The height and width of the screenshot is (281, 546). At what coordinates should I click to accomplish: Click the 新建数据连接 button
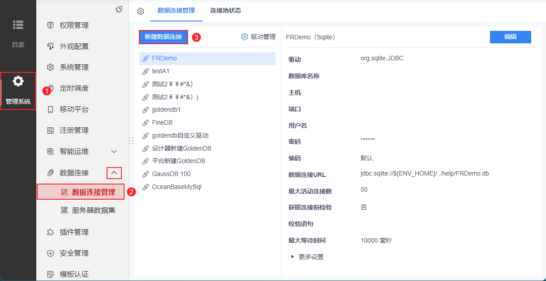click(163, 37)
